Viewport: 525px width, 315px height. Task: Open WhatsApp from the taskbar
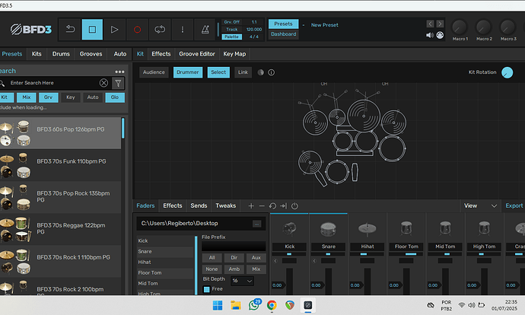tap(254, 305)
